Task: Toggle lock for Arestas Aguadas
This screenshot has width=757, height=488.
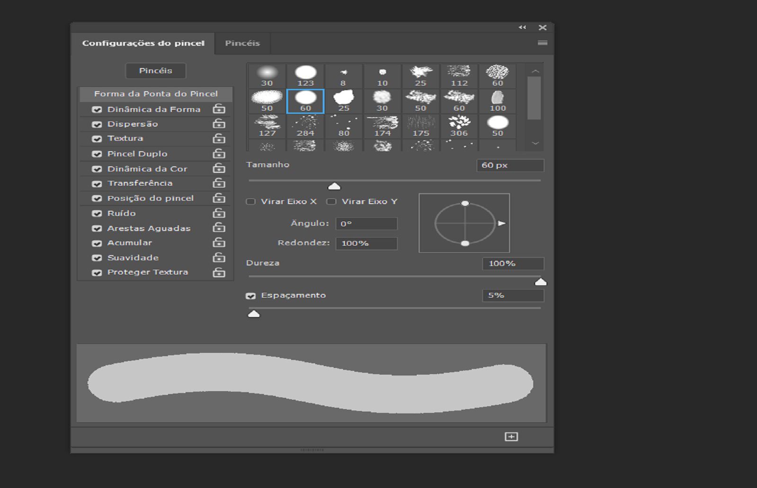Action: coord(219,228)
